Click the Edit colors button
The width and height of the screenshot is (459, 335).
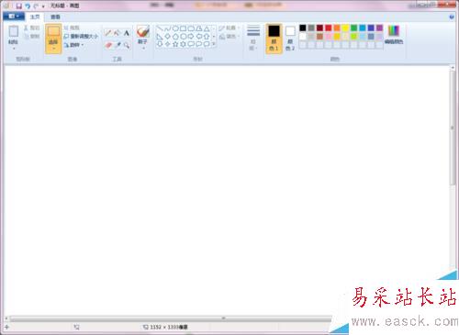[x=394, y=35]
